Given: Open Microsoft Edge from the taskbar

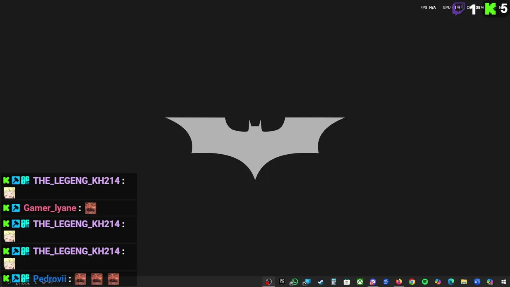Looking at the screenshot, I should [451, 282].
